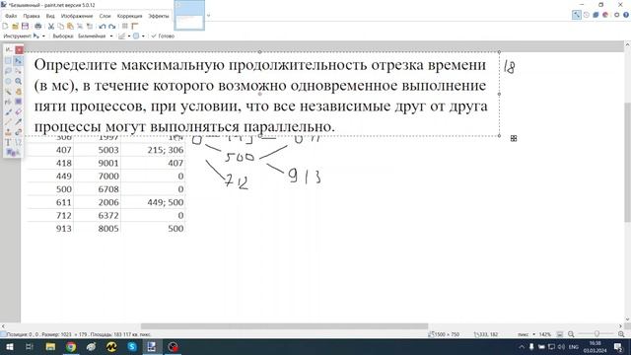631x355 pixels.
Task: Zoom in with status bar magnifier
Action: [x=621, y=334]
